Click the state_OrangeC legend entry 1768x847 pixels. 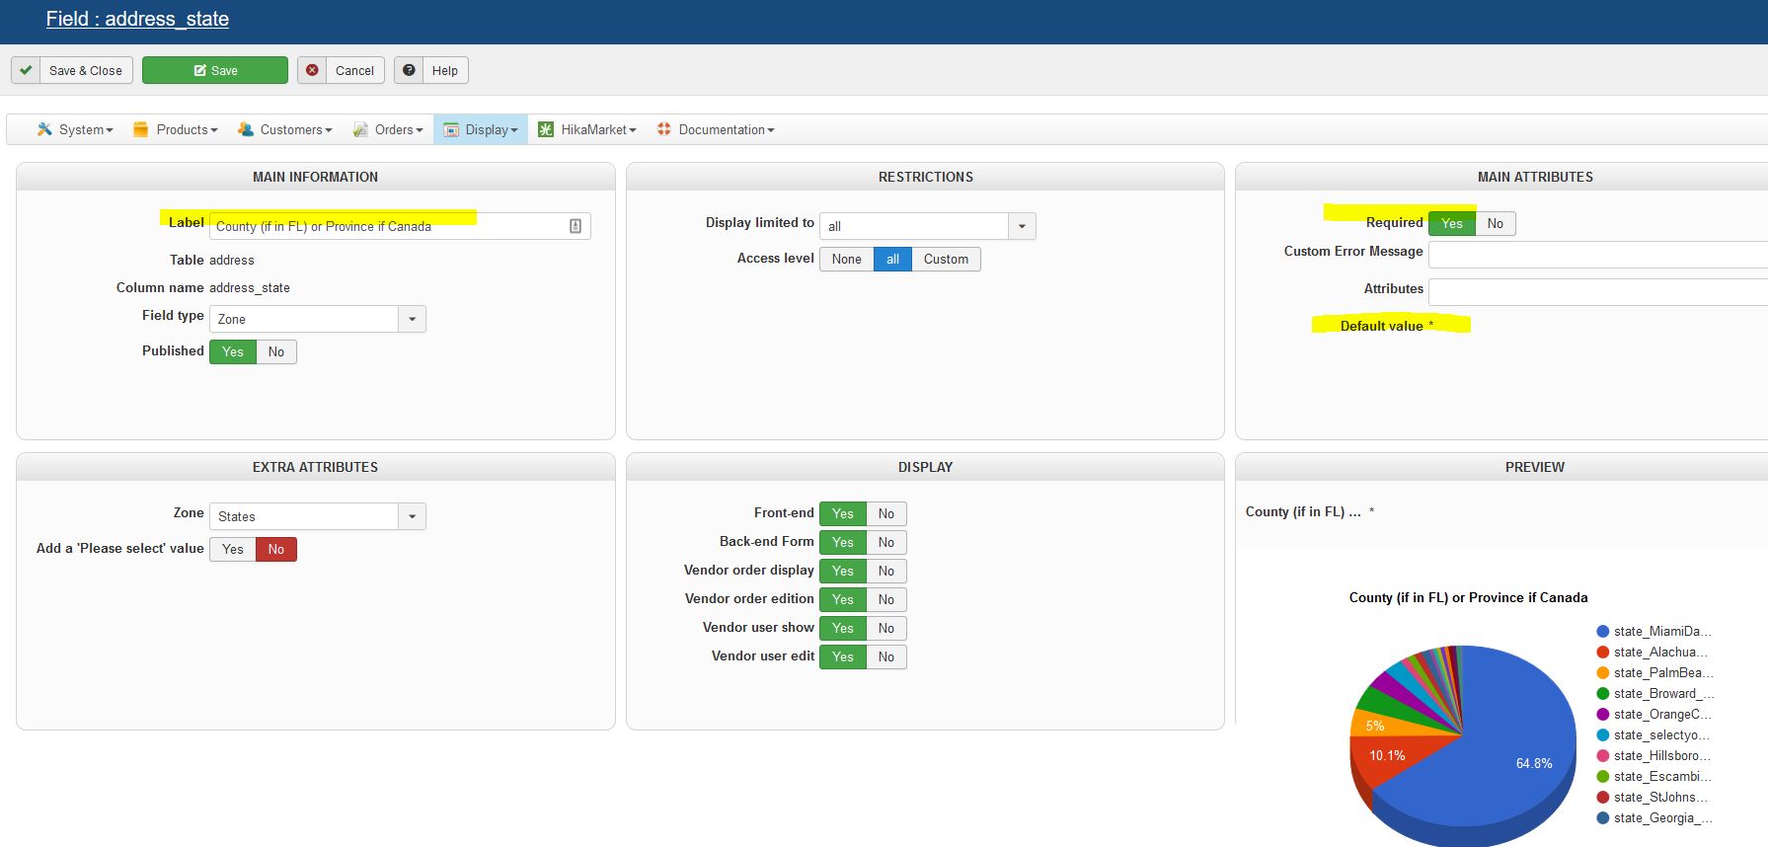point(1655,715)
